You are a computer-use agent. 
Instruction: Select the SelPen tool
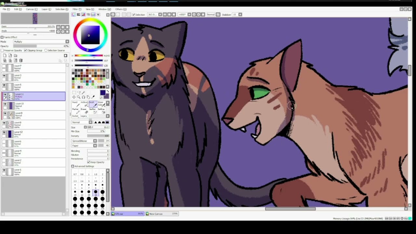pyautogui.click(x=93, y=110)
